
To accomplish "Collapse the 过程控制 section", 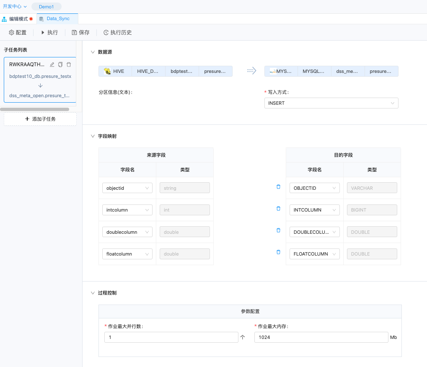I will [x=93, y=293].
